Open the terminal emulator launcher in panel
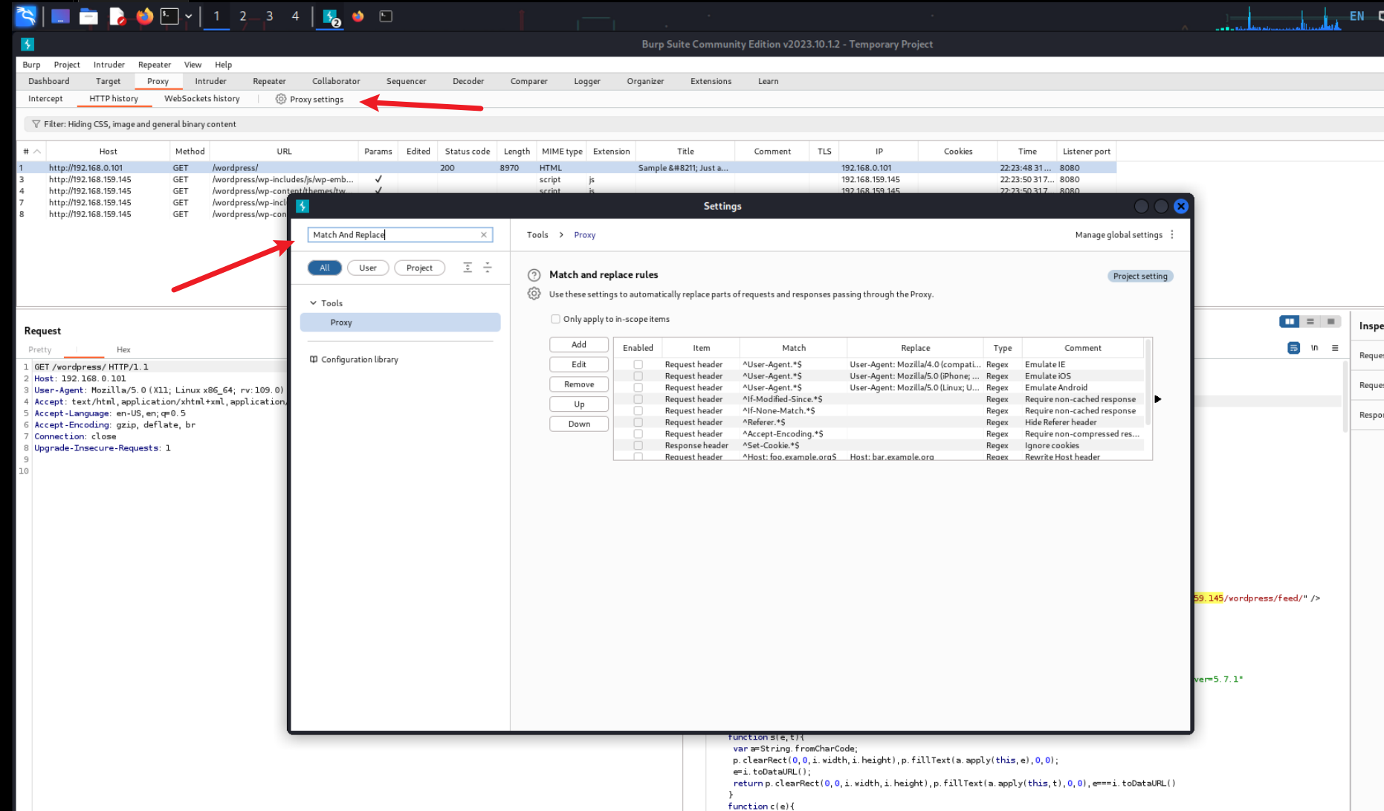Image resolution: width=1384 pixels, height=811 pixels. click(x=169, y=16)
